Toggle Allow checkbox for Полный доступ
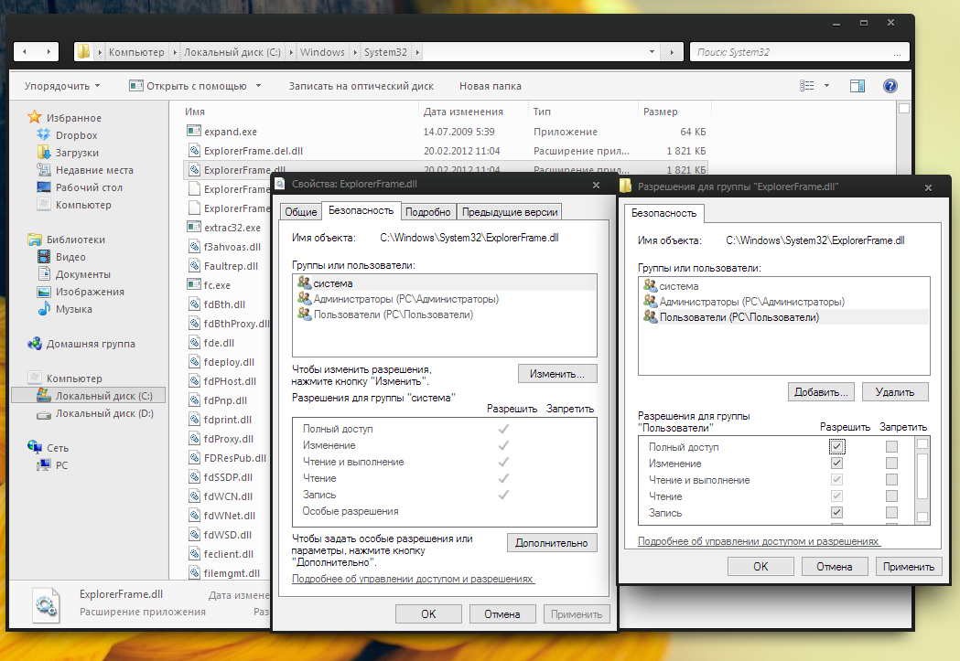 coord(837,446)
